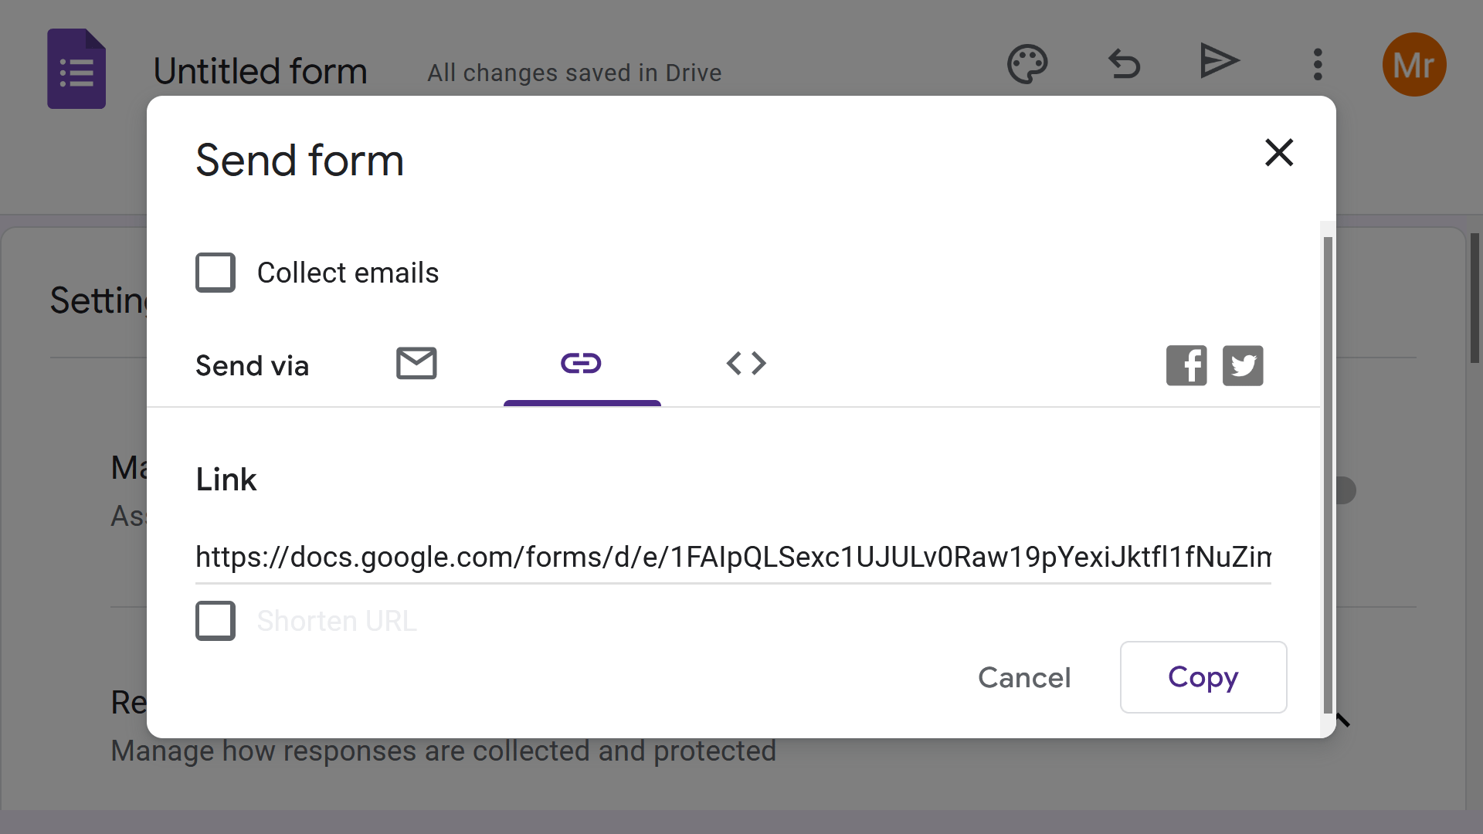Image resolution: width=1483 pixels, height=834 pixels.
Task: Share form via Facebook icon
Action: tap(1186, 365)
